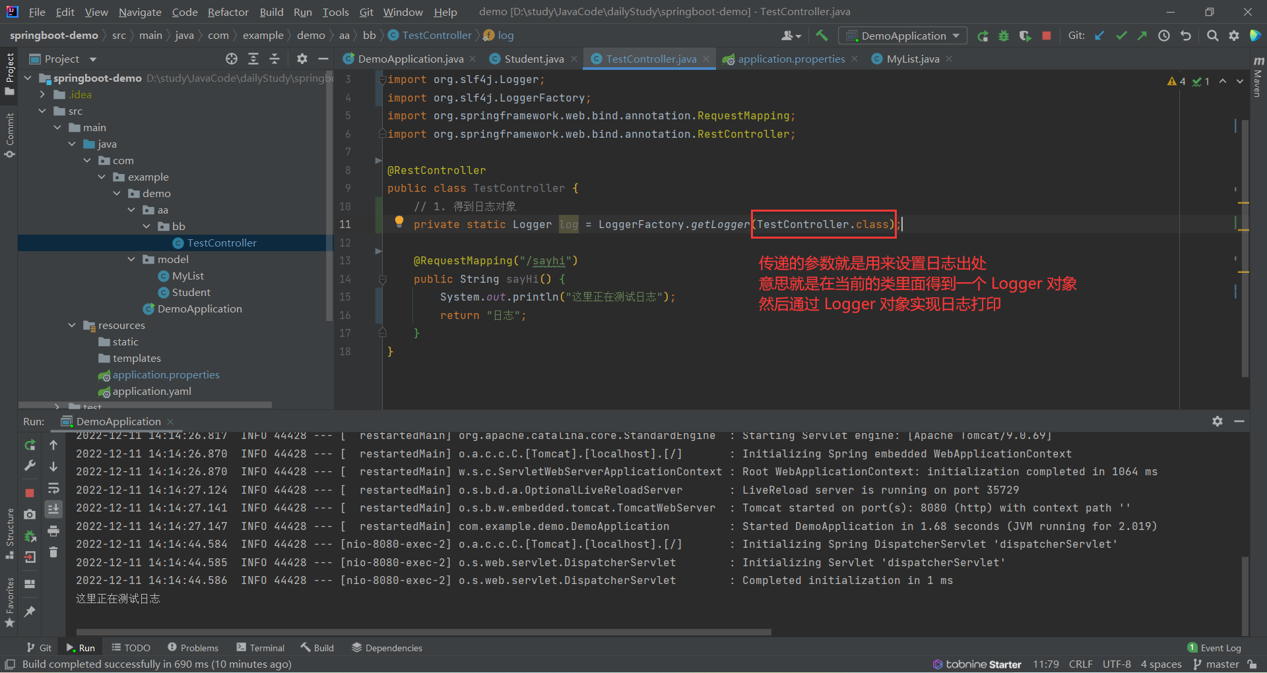
Task: Collapse the bb package node
Action: click(146, 226)
